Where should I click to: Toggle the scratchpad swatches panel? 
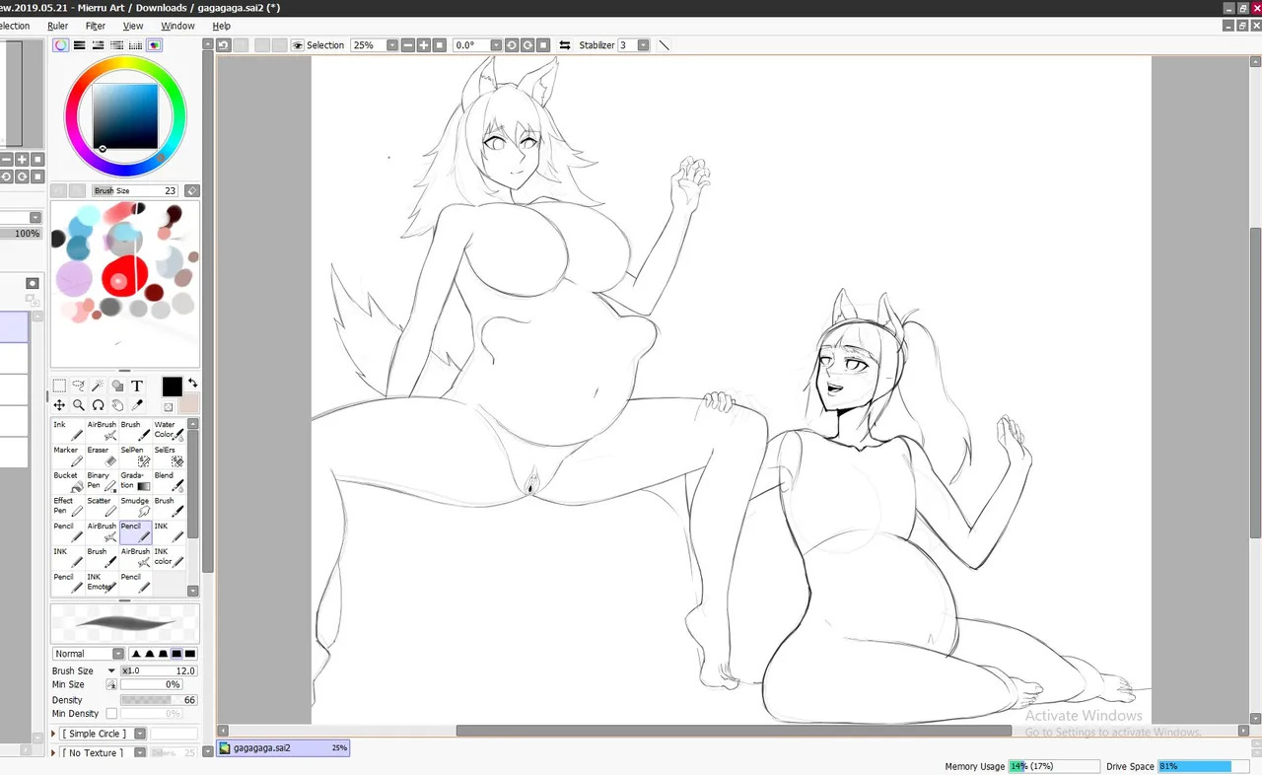[155, 45]
